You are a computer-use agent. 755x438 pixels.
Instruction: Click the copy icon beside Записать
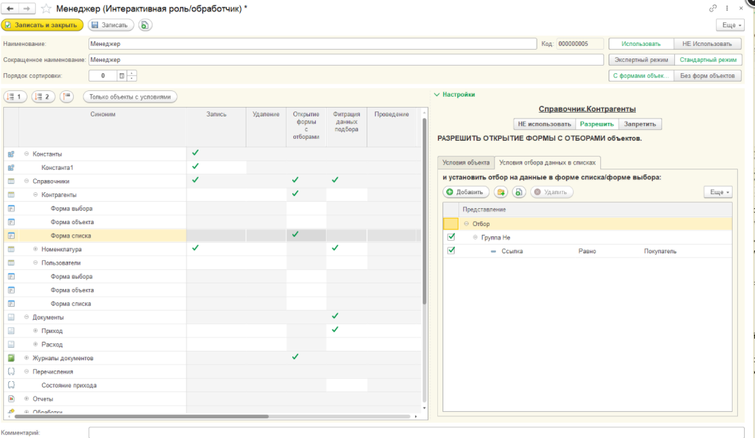tap(145, 25)
